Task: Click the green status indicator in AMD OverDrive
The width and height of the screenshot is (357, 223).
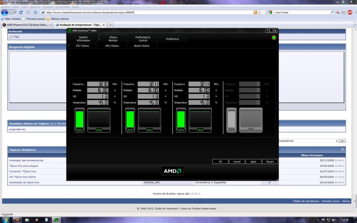Action: pos(274,38)
